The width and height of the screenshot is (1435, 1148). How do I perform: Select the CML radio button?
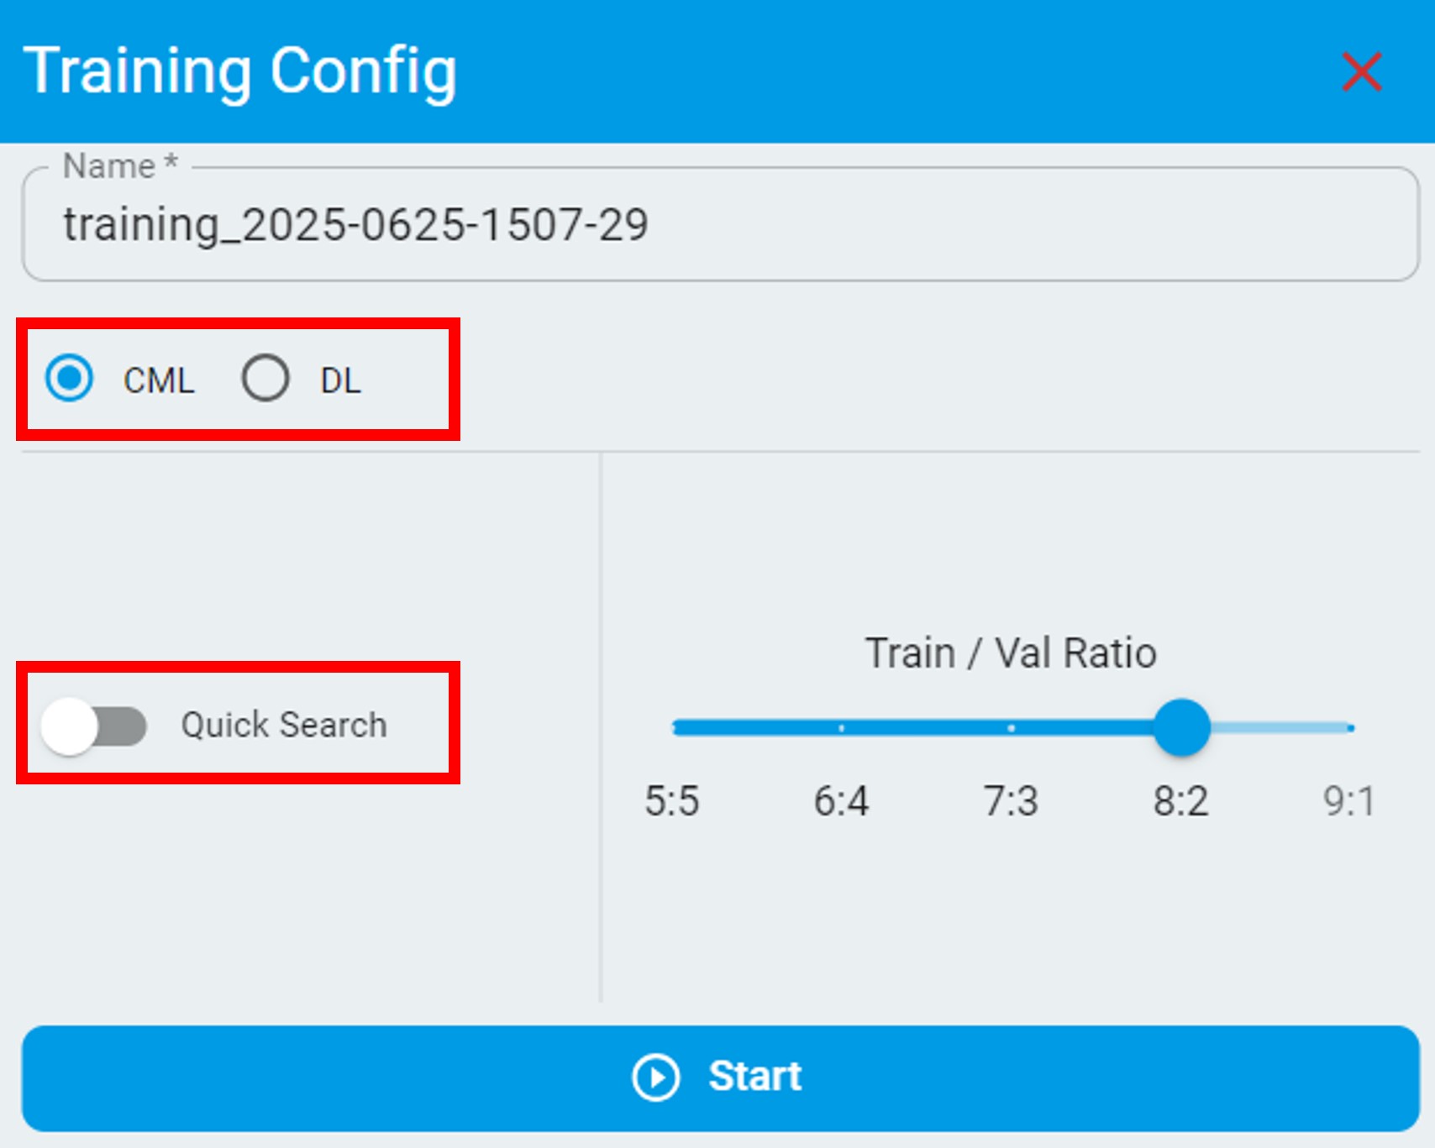(x=70, y=378)
